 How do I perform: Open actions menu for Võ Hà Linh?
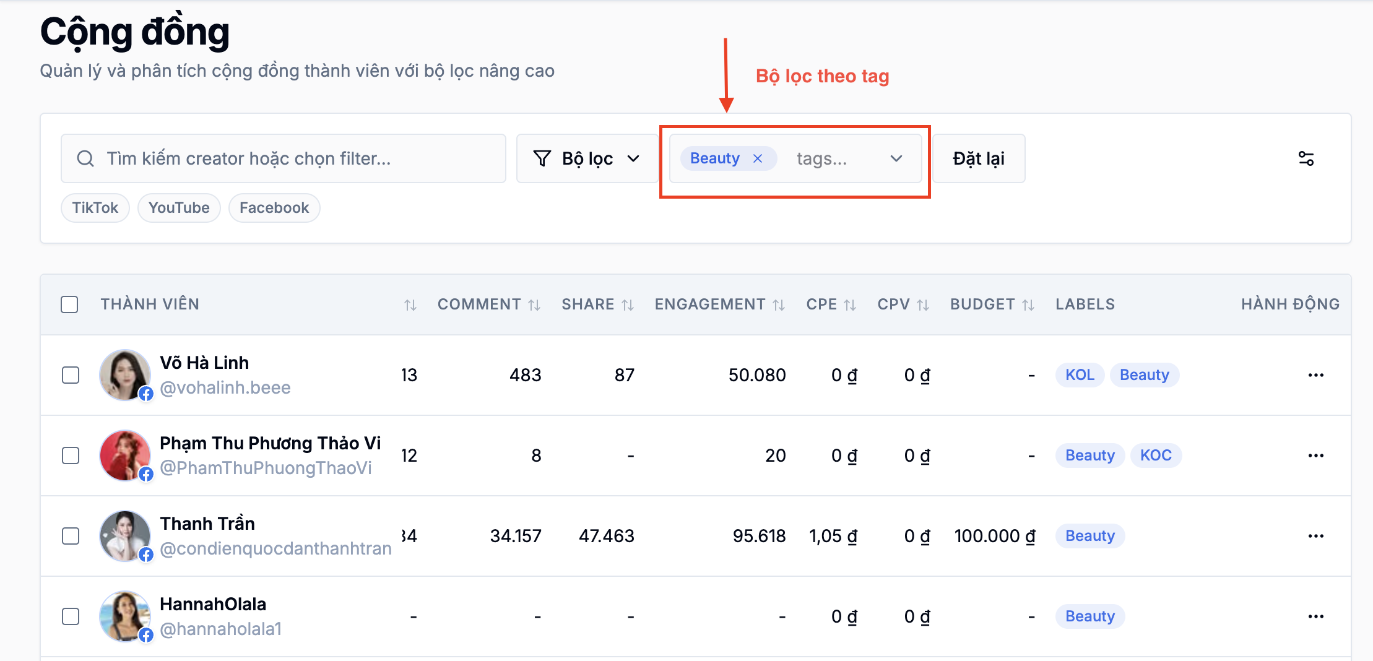click(x=1315, y=375)
